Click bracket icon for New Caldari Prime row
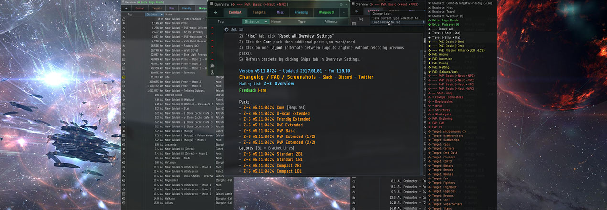This screenshot has height=210, width=607. [124, 23]
